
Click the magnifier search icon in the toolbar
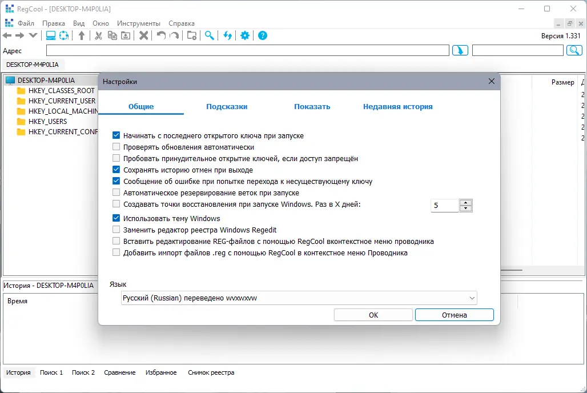point(210,35)
